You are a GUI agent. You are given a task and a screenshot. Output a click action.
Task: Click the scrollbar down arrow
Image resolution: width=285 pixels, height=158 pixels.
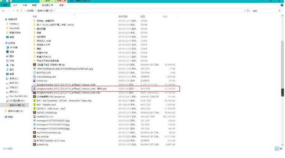[x=282, y=145]
